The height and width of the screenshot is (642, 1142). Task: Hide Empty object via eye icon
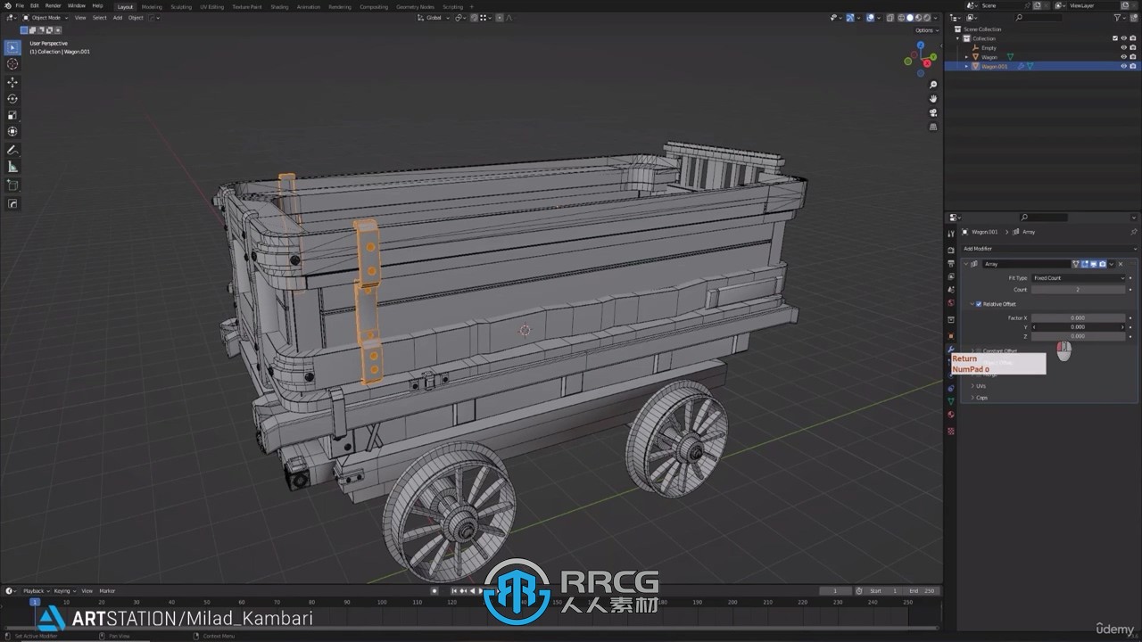1123,47
